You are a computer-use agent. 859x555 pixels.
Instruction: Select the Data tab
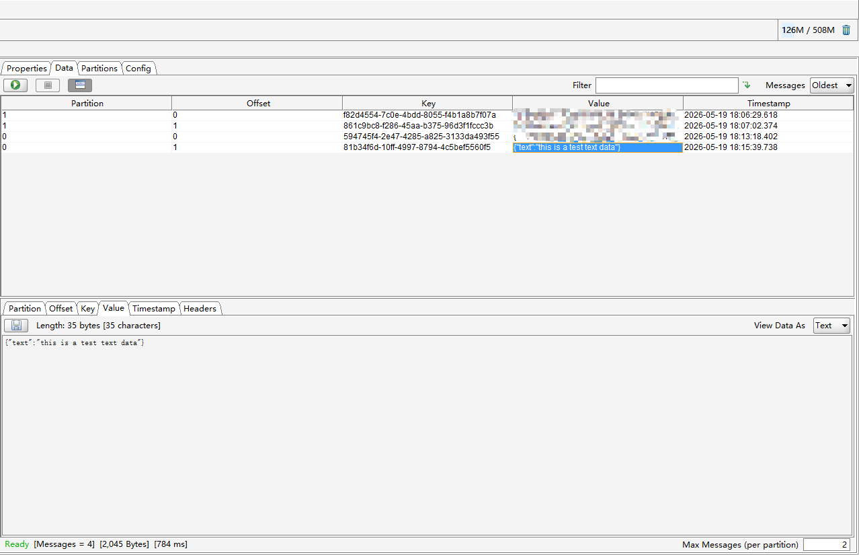(x=64, y=68)
